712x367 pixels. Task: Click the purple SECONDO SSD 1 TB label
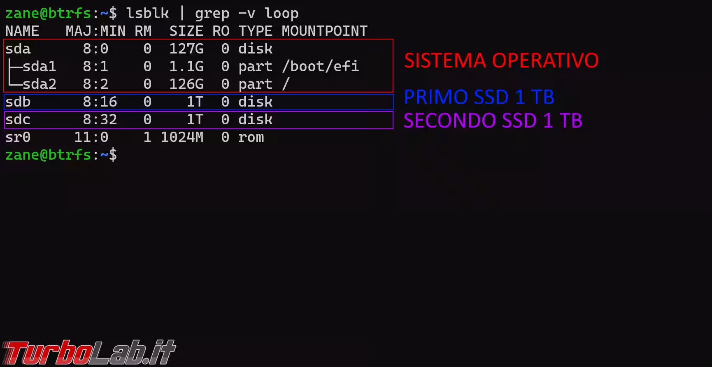[493, 121]
